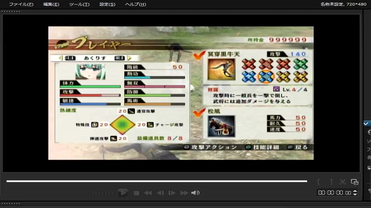Click the project title 名称未設定, 720*480
Viewport: 371px width, 208px height.
click(343, 4)
